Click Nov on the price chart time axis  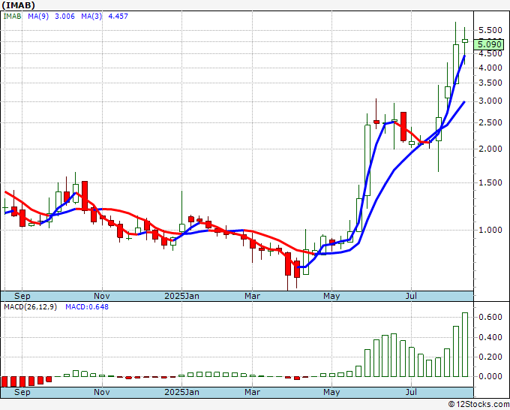tap(102, 296)
